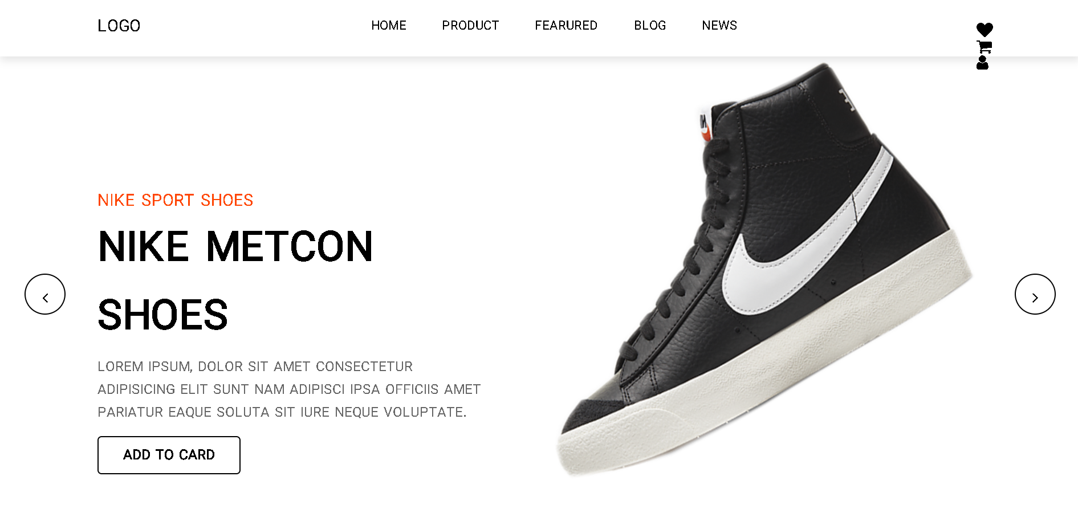Click the NIKE SPORT SHOES orange label
This screenshot has height=529, width=1078.
click(176, 200)
